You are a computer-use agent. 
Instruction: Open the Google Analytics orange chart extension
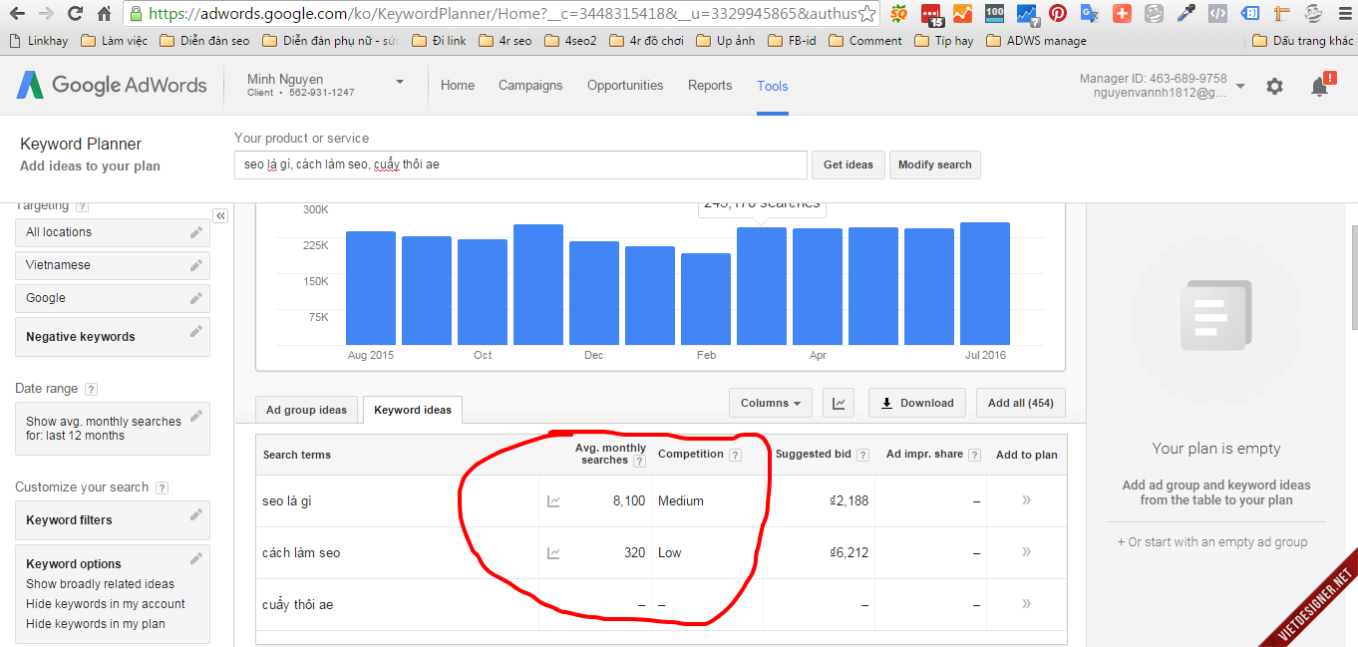tap(962, 14)
